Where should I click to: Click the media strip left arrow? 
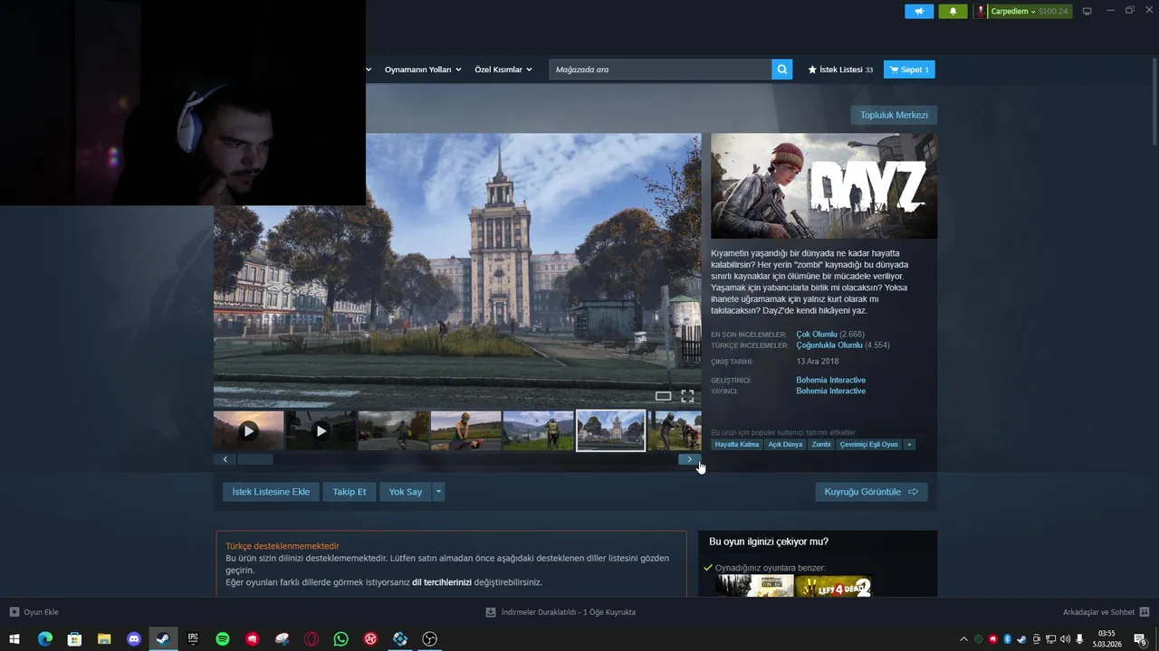point(225,459)
